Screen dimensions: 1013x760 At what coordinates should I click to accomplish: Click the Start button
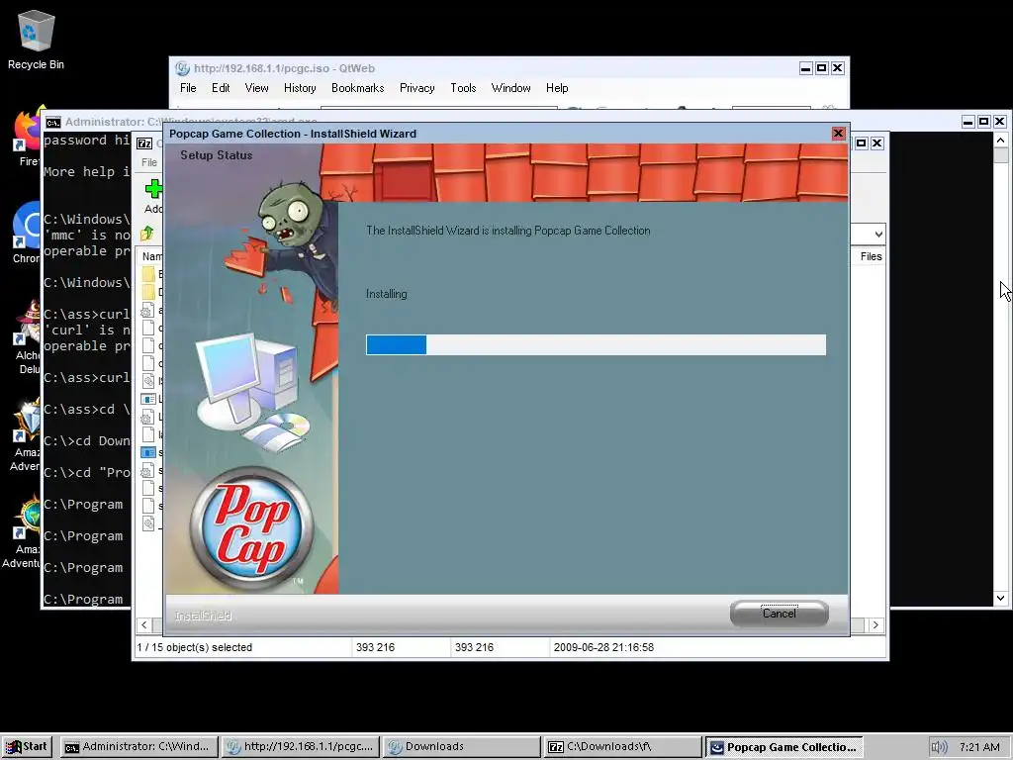point(27,746)
